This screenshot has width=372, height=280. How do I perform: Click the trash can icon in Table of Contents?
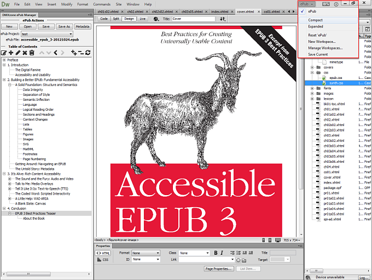[32, 53]
